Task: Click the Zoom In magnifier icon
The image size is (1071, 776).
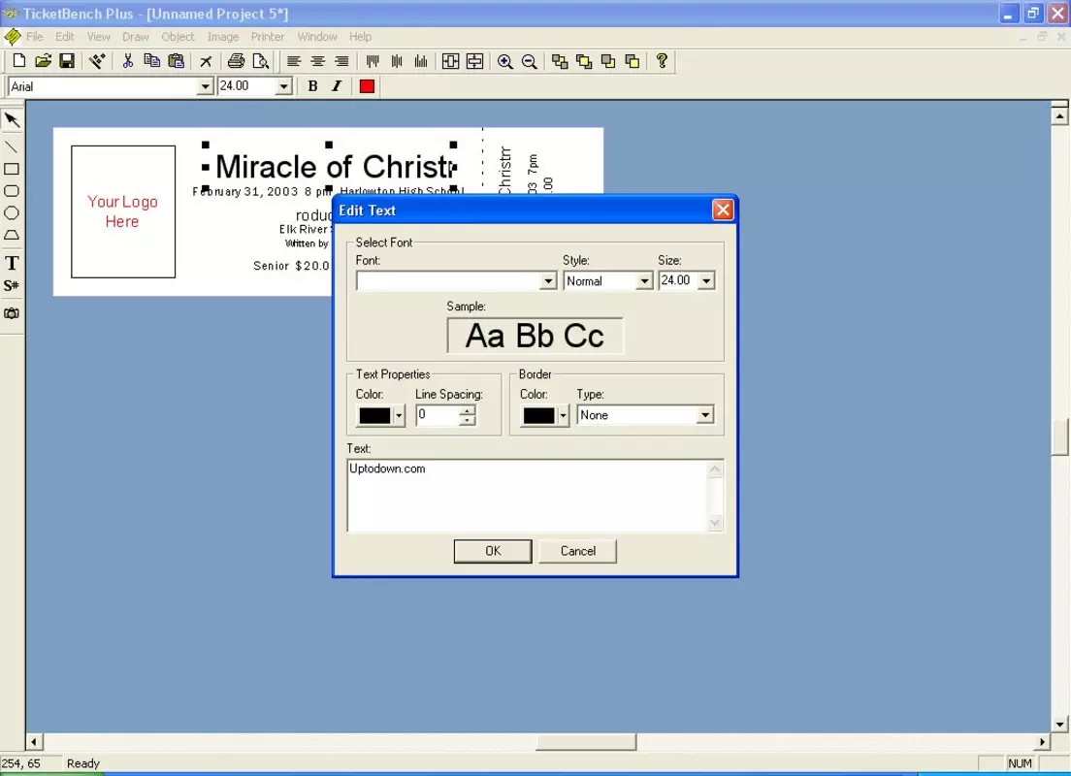Action: (504, 61)
